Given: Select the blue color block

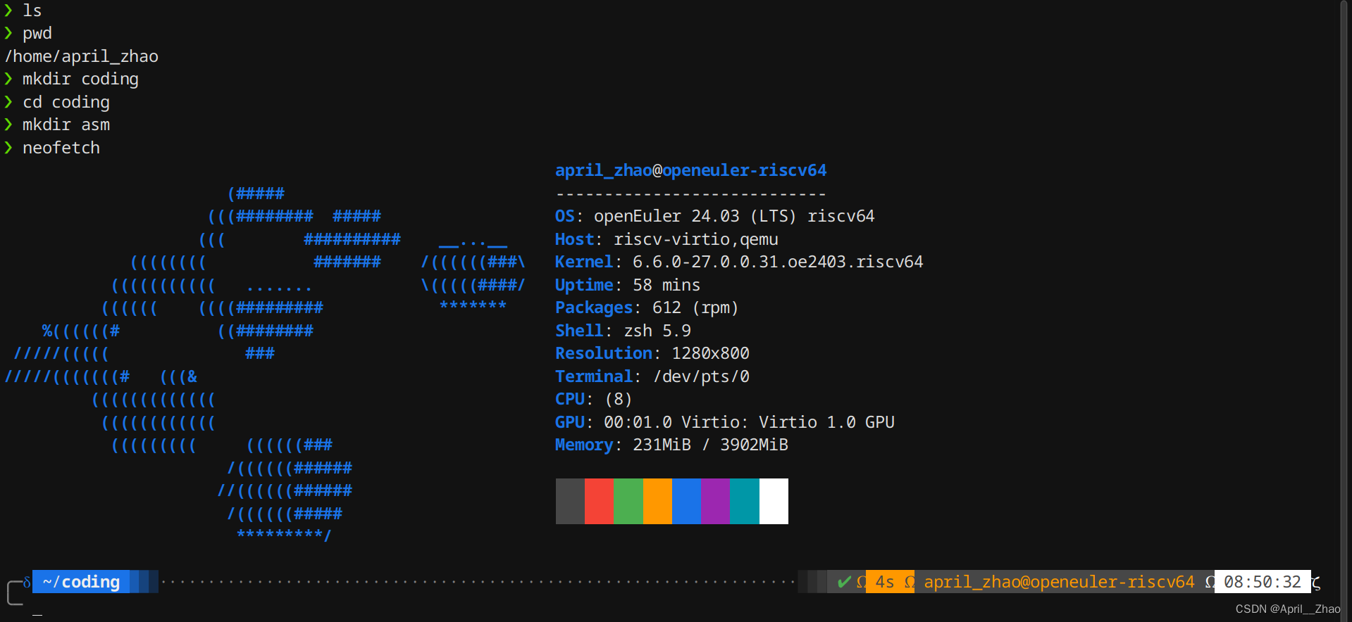Looking at the screenshot, I should (686, 501).
